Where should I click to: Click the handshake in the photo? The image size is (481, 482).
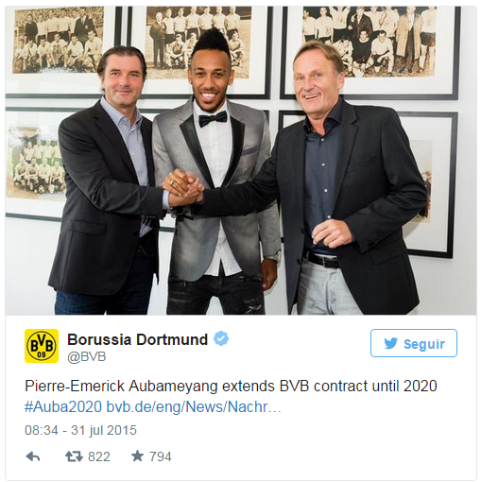[x=183, y=188]
